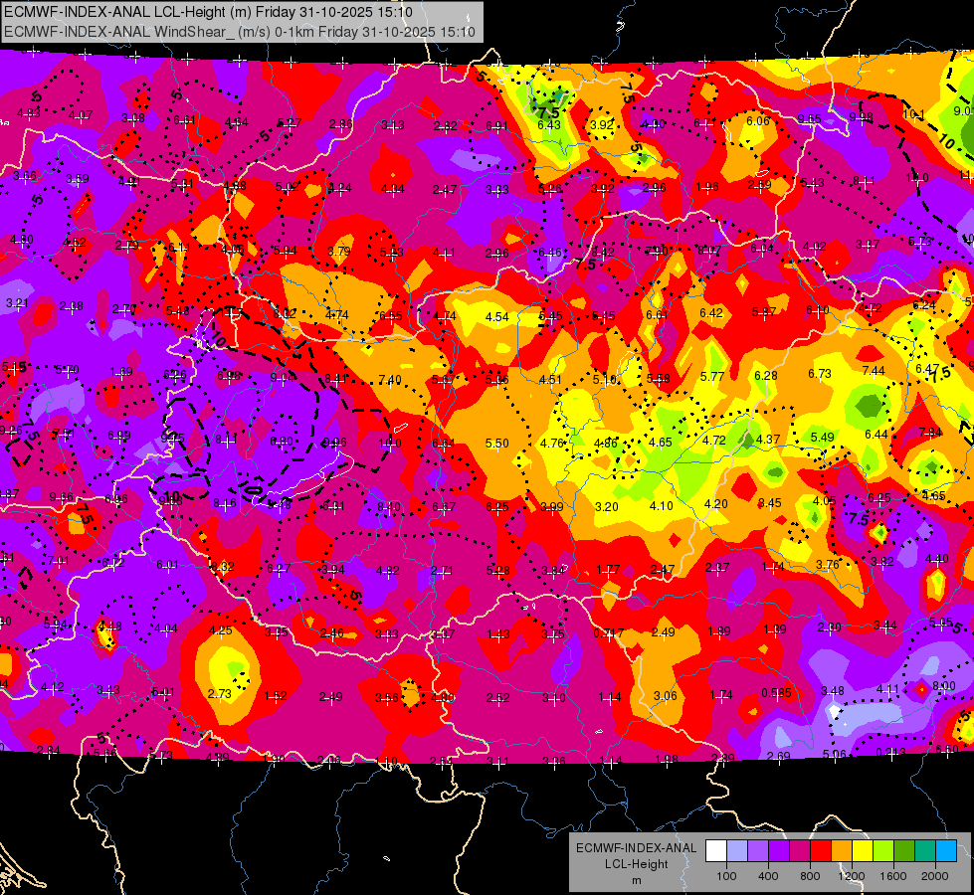Image resolution: width=974 pixels, height=895 pixels.
Task: Click the legend unit label m
Action: 636,881
